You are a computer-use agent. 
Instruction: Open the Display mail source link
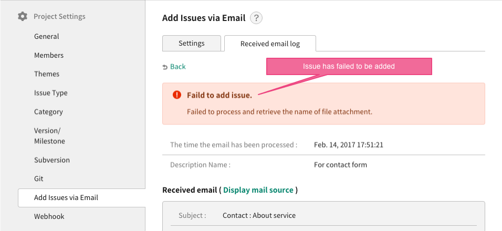tap(258, 190)
